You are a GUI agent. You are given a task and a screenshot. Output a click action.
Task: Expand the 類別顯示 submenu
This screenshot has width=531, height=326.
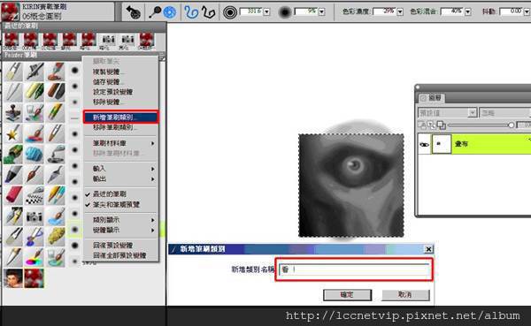tap(120, 220)
